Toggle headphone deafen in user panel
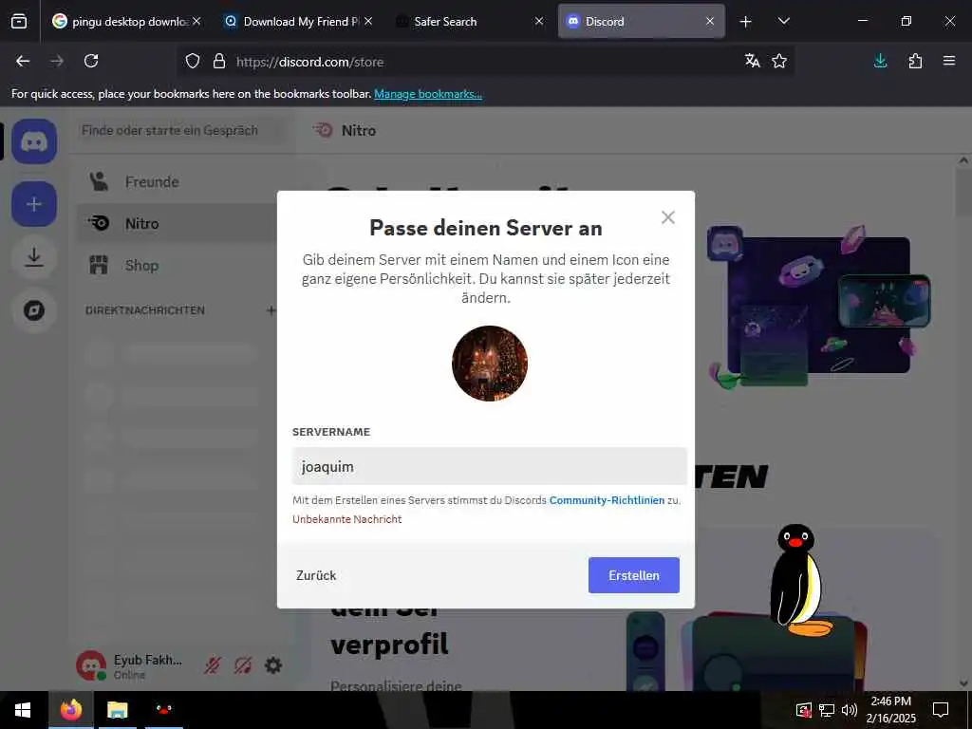The width and height of the screenshot is (972, 729). [243, 665]
